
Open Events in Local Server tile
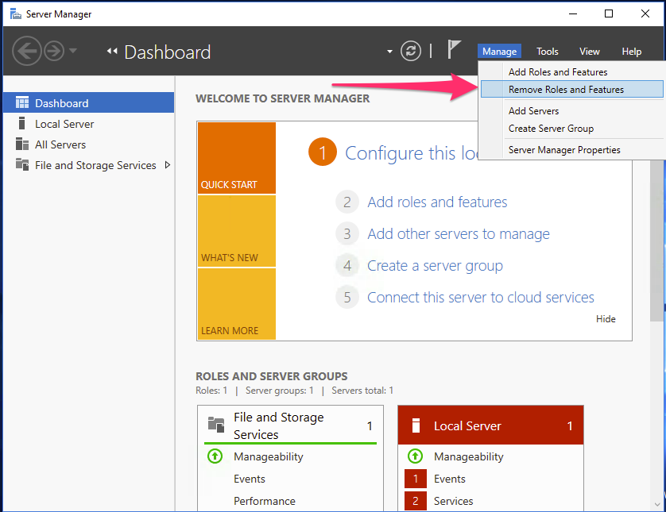pos(449,479)
